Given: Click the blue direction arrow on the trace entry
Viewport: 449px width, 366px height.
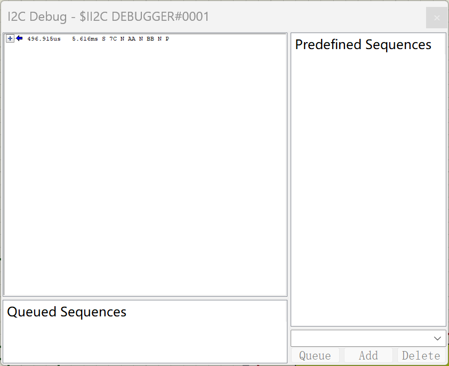Looking at the screenshot, I should click(x=18, y=38).
